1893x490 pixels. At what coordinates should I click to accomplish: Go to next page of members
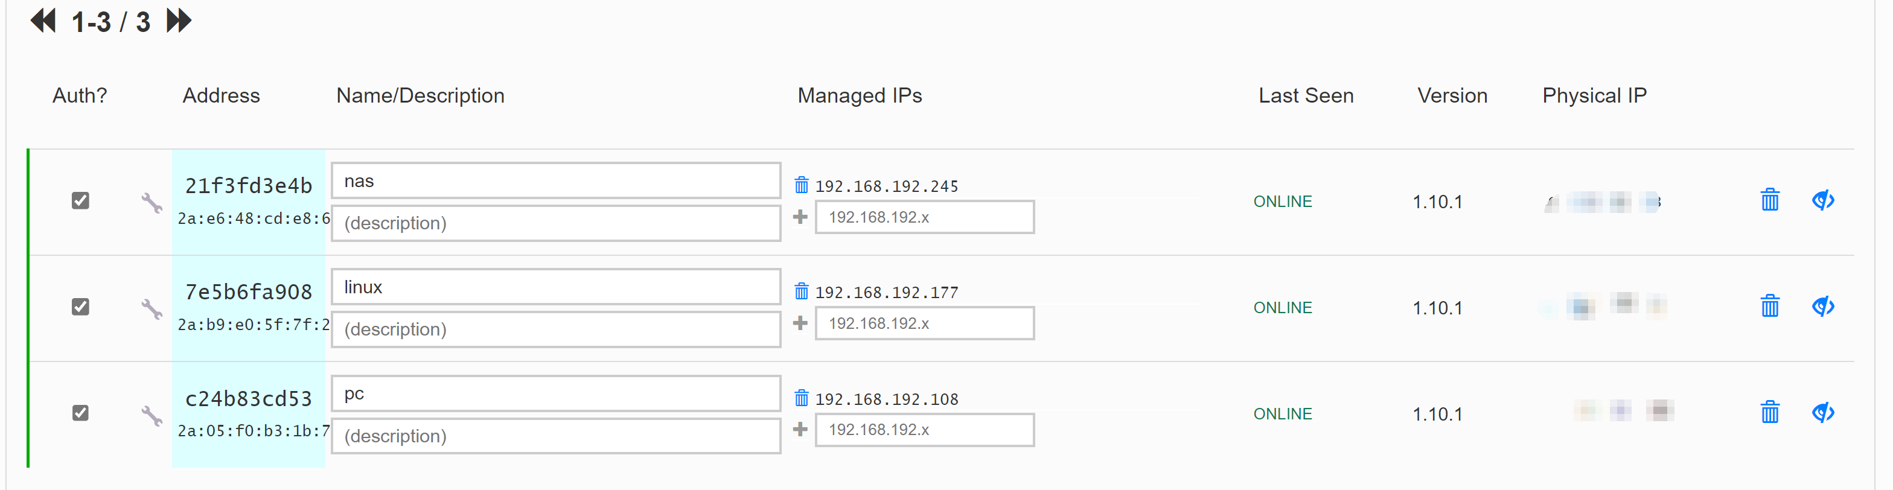pos(179,21)
